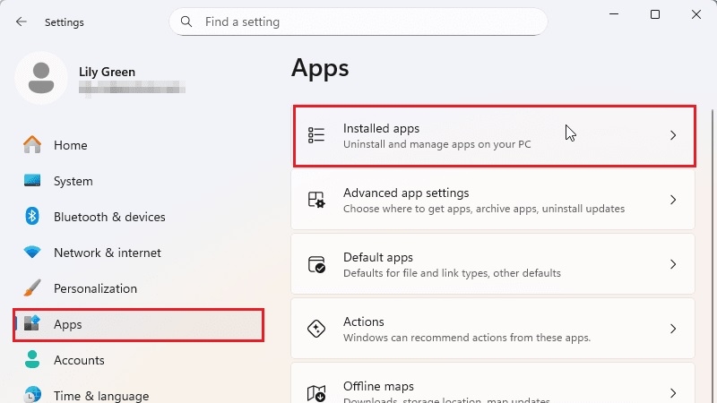Screen dimensions: 717x403
Task: Open Installed apps
Action: tap(495, 136)
